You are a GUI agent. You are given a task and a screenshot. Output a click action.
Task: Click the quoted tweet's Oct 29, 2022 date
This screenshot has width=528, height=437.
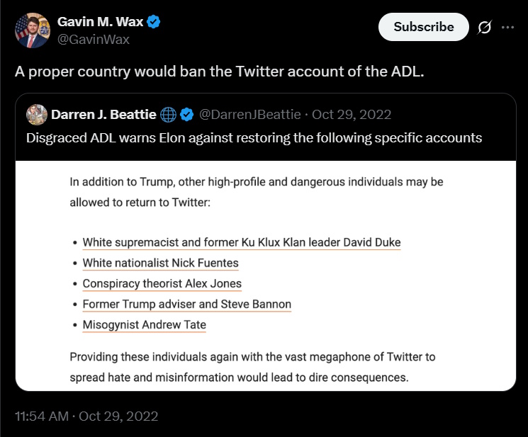(x=352, y=114)
